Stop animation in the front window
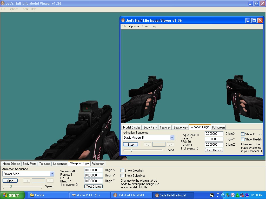The image size is (266, 199). pos(131,145)
